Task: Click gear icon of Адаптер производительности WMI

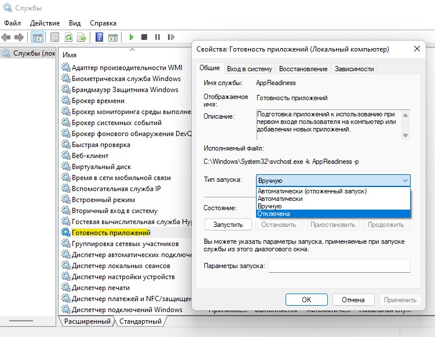Action: (66, 67)
